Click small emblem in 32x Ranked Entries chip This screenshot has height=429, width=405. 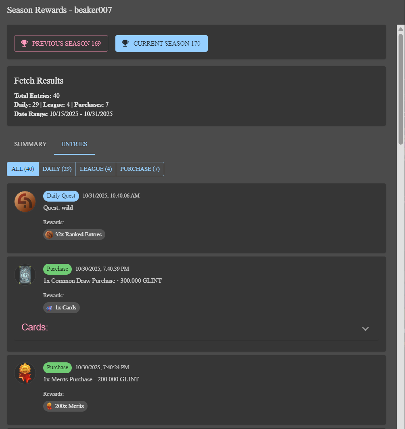click(49, 234)
